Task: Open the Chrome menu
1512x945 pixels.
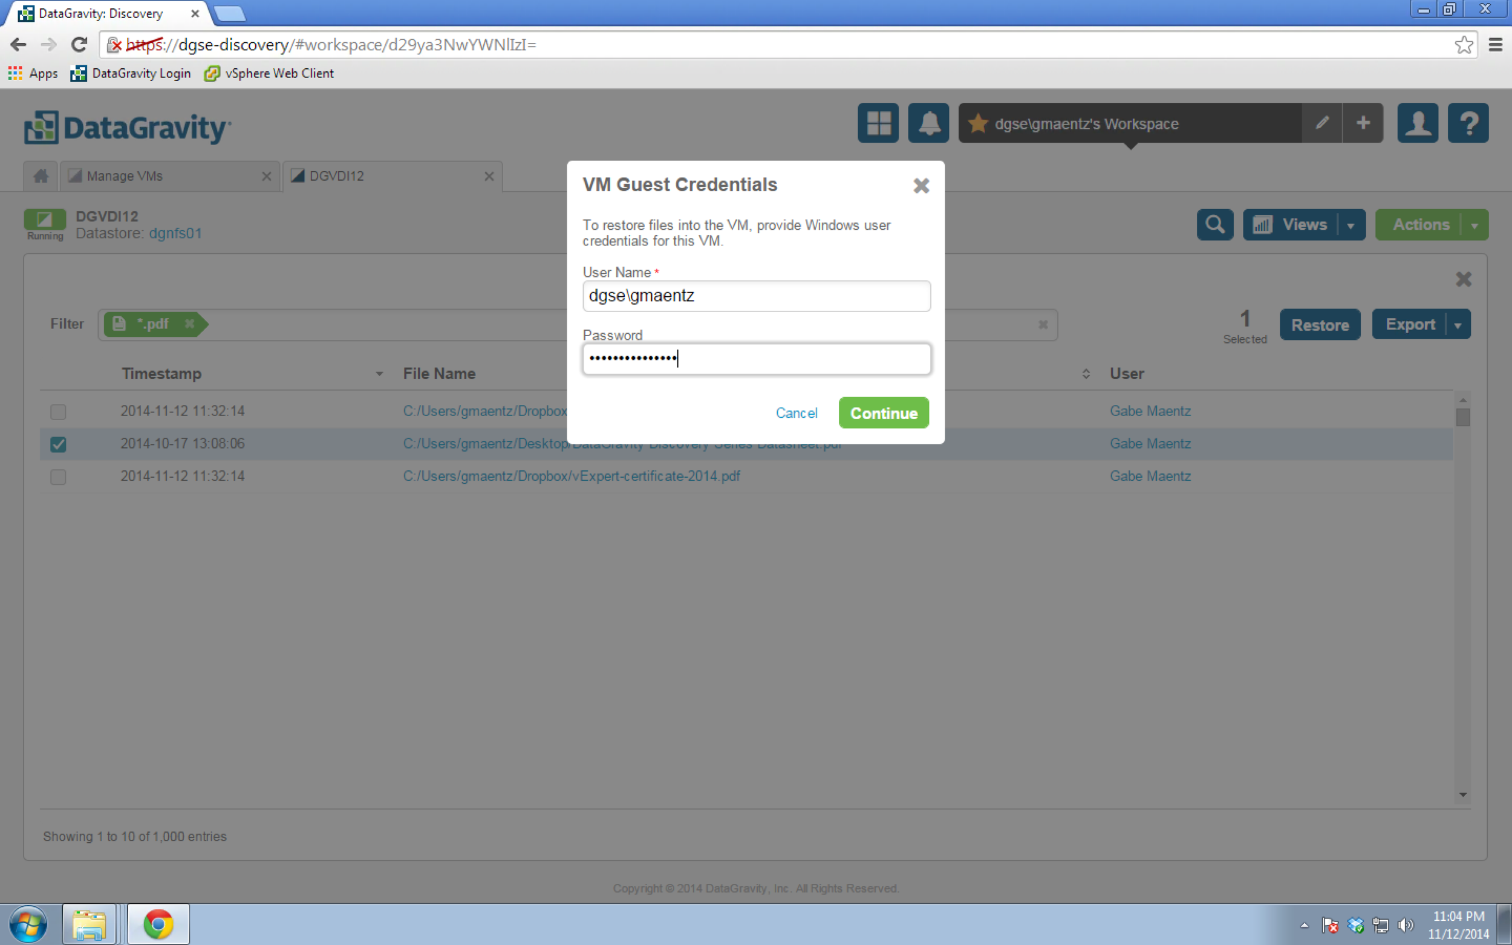Action: point(1495,44)
